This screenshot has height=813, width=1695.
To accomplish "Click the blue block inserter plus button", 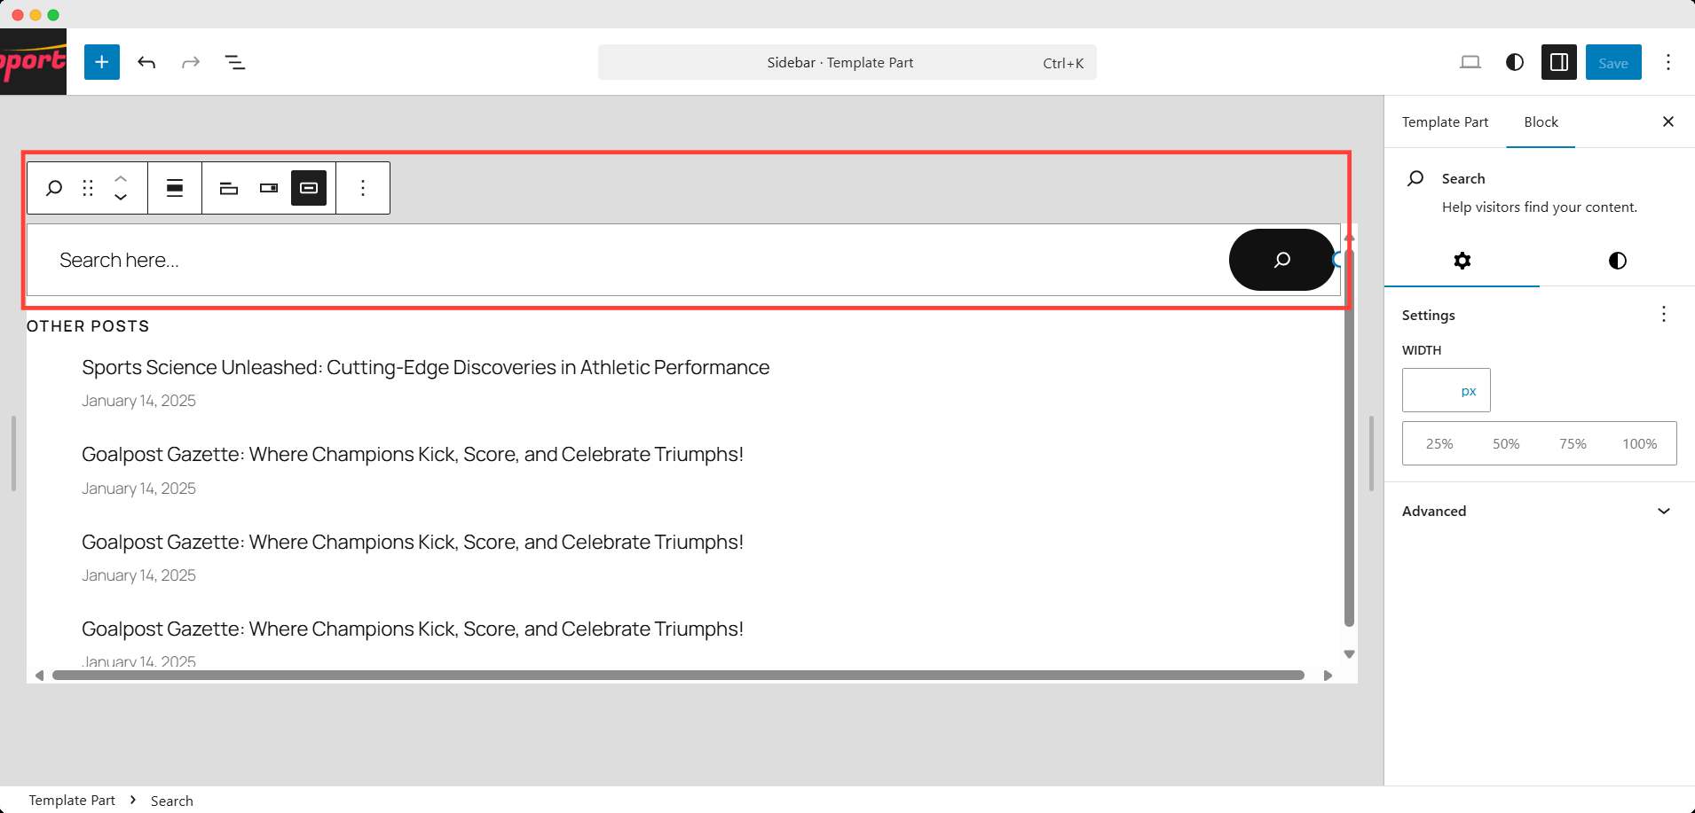I will click(x=102, y=62).
